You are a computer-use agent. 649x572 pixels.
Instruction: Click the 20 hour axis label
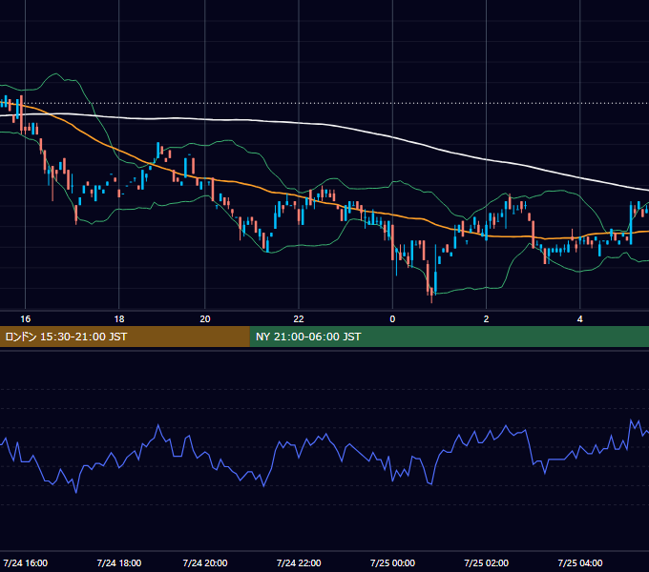tap(205, 319)
